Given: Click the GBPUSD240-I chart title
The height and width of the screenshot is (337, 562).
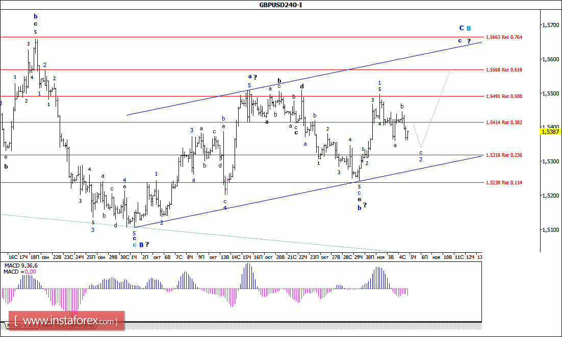Looking at the screenshot, I should click(280, 5).
